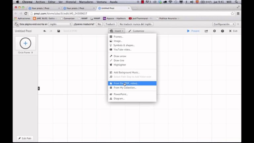254x143 pixels.
Task: Change the Circle Frame type selector
Action: (x=25, y=53)
